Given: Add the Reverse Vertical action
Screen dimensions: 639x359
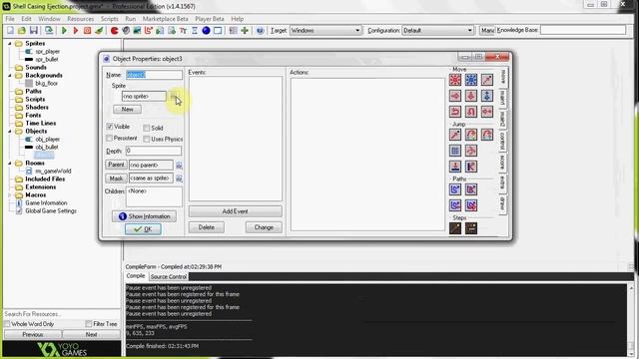Looking at the screenshot, I should 471,112.
